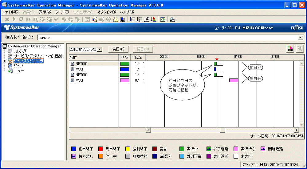The image size is (307, 169).
Task: Open the 表示(V) menu
Action: click(x=45, y=12)
